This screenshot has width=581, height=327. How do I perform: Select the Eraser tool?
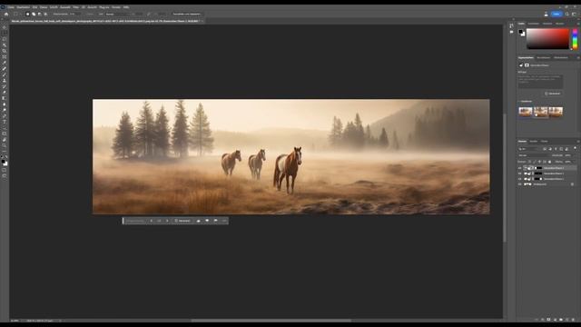(x=5, y=93)
